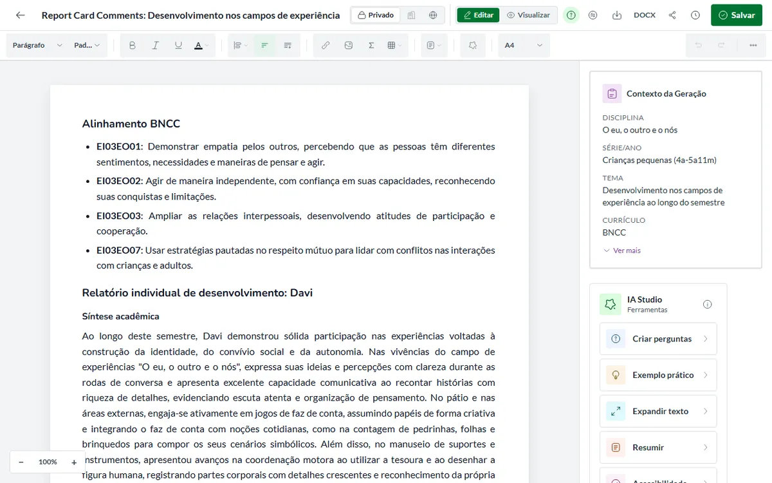Share the document

672,15
